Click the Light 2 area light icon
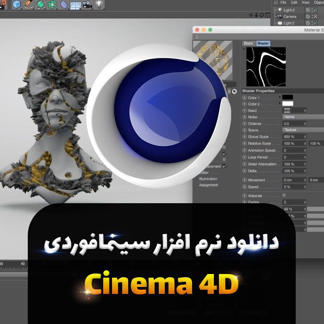324x324 pixels. (x=280, y=23)
